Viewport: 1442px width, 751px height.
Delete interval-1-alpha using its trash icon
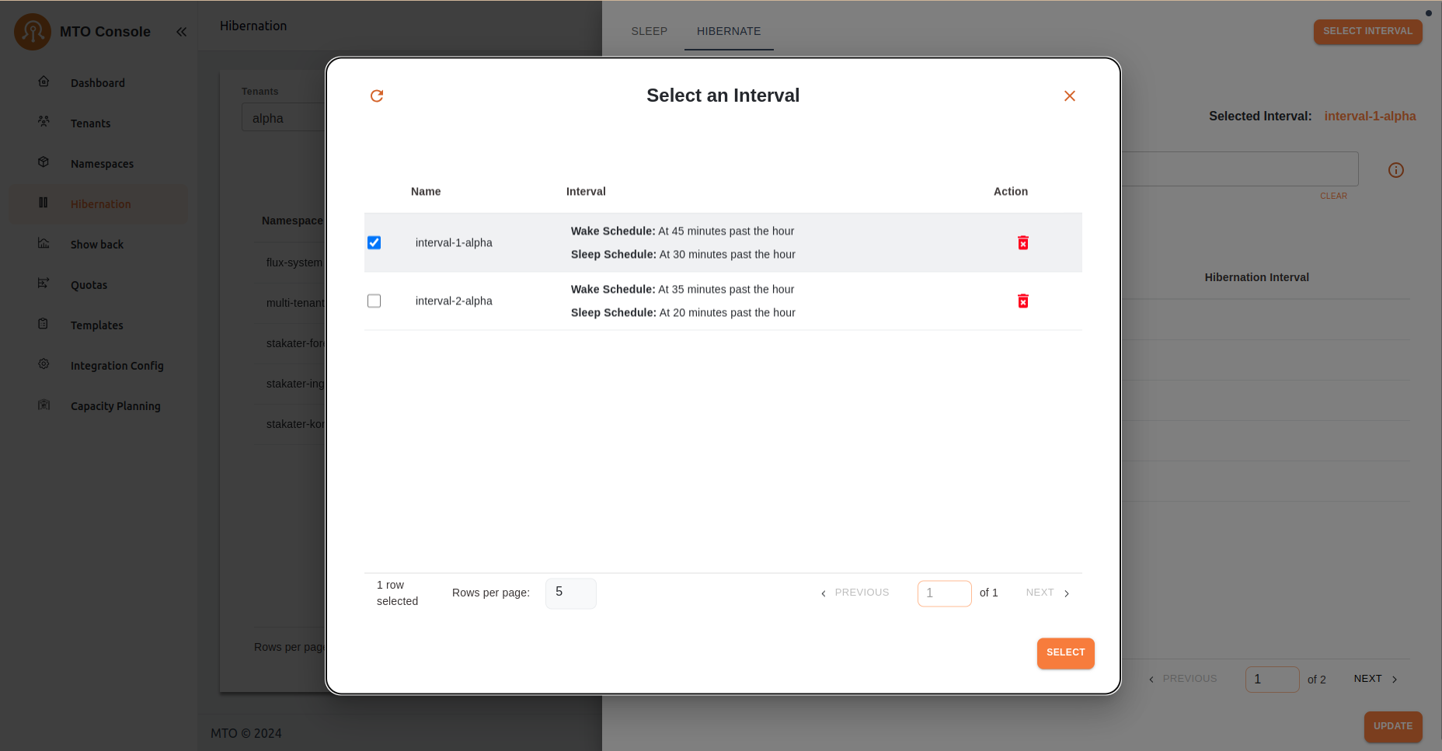click(1022, 243)
